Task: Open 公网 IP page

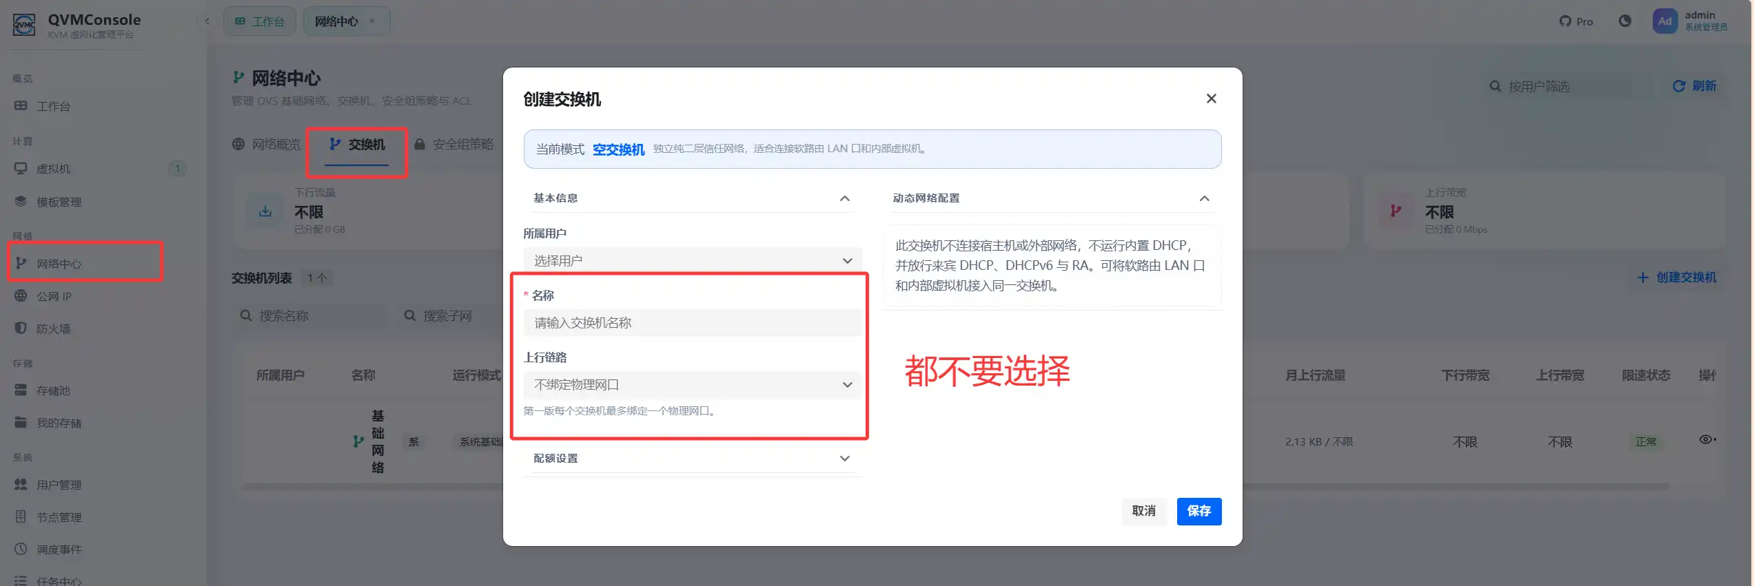Action: [x=54, y=296]
